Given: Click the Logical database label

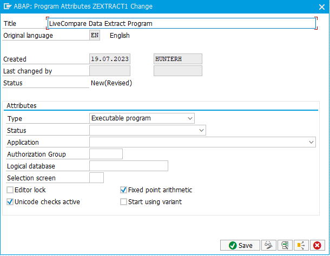Looking at the screenshot, I should (x=31, y=166).
